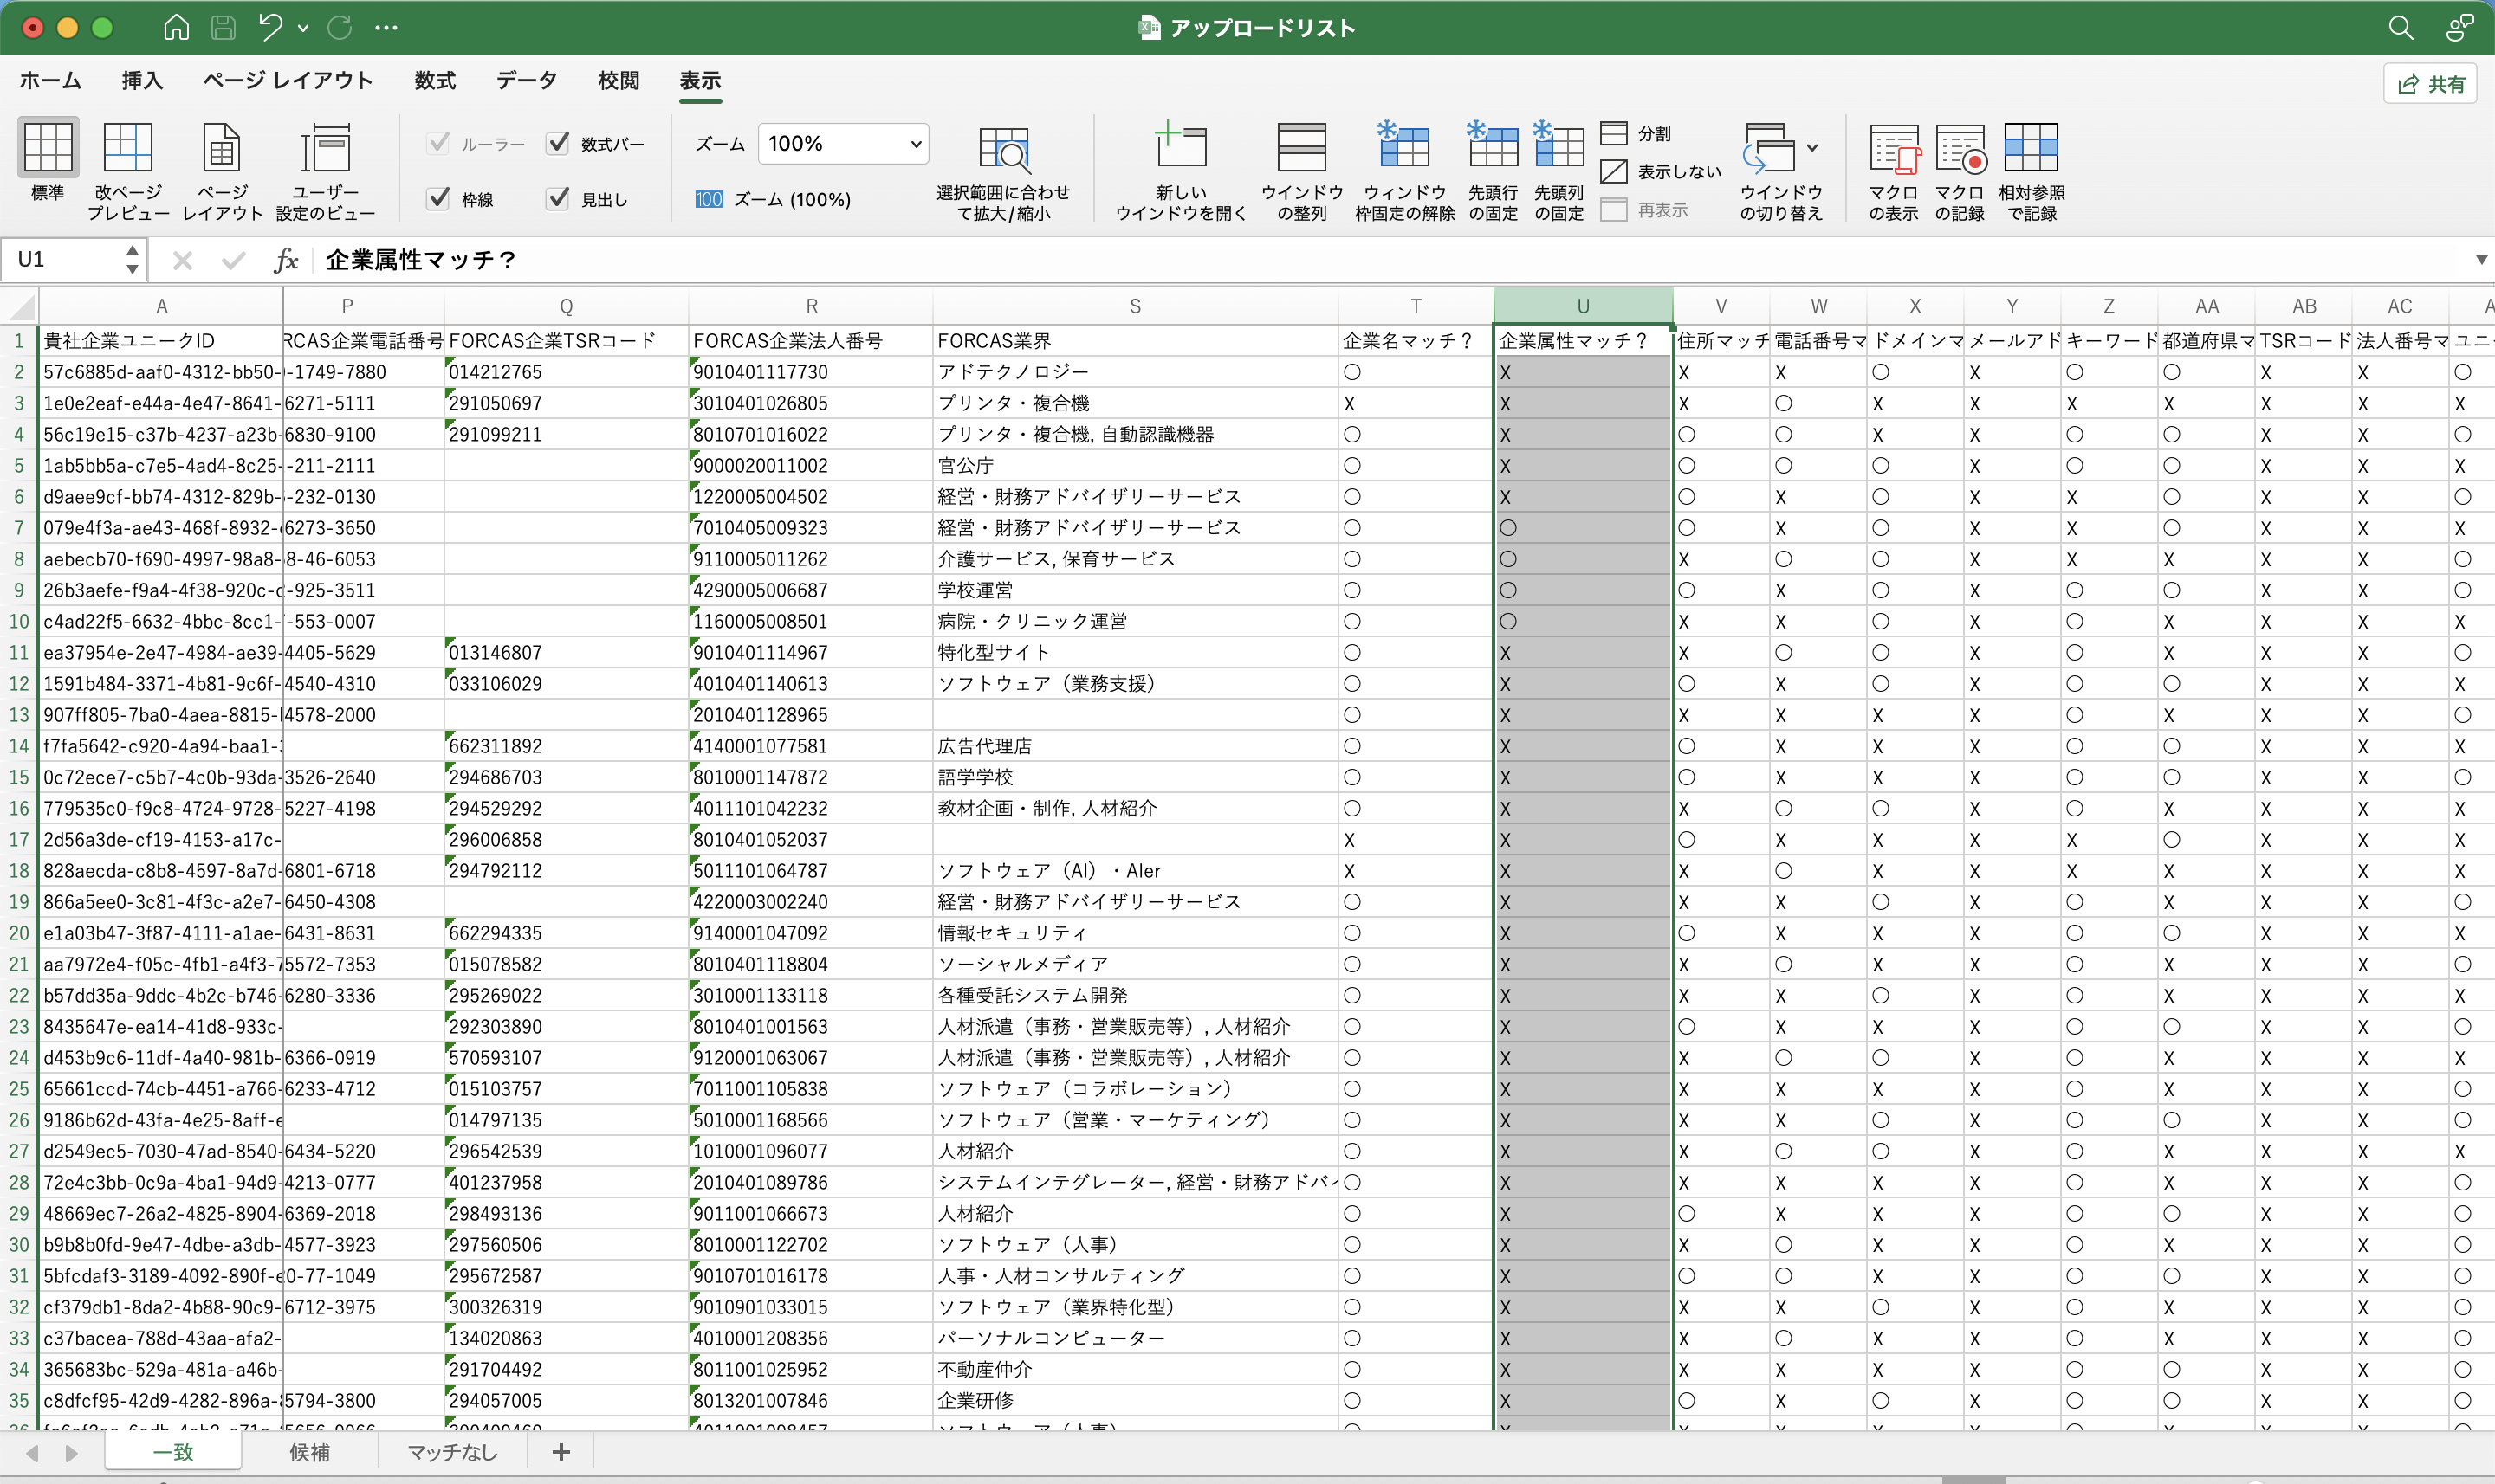Image resolution: width=2495 pixels, height=1484 pixels.
Task: Open the データ ribbon tab
Action: click(x=526, y=81)
